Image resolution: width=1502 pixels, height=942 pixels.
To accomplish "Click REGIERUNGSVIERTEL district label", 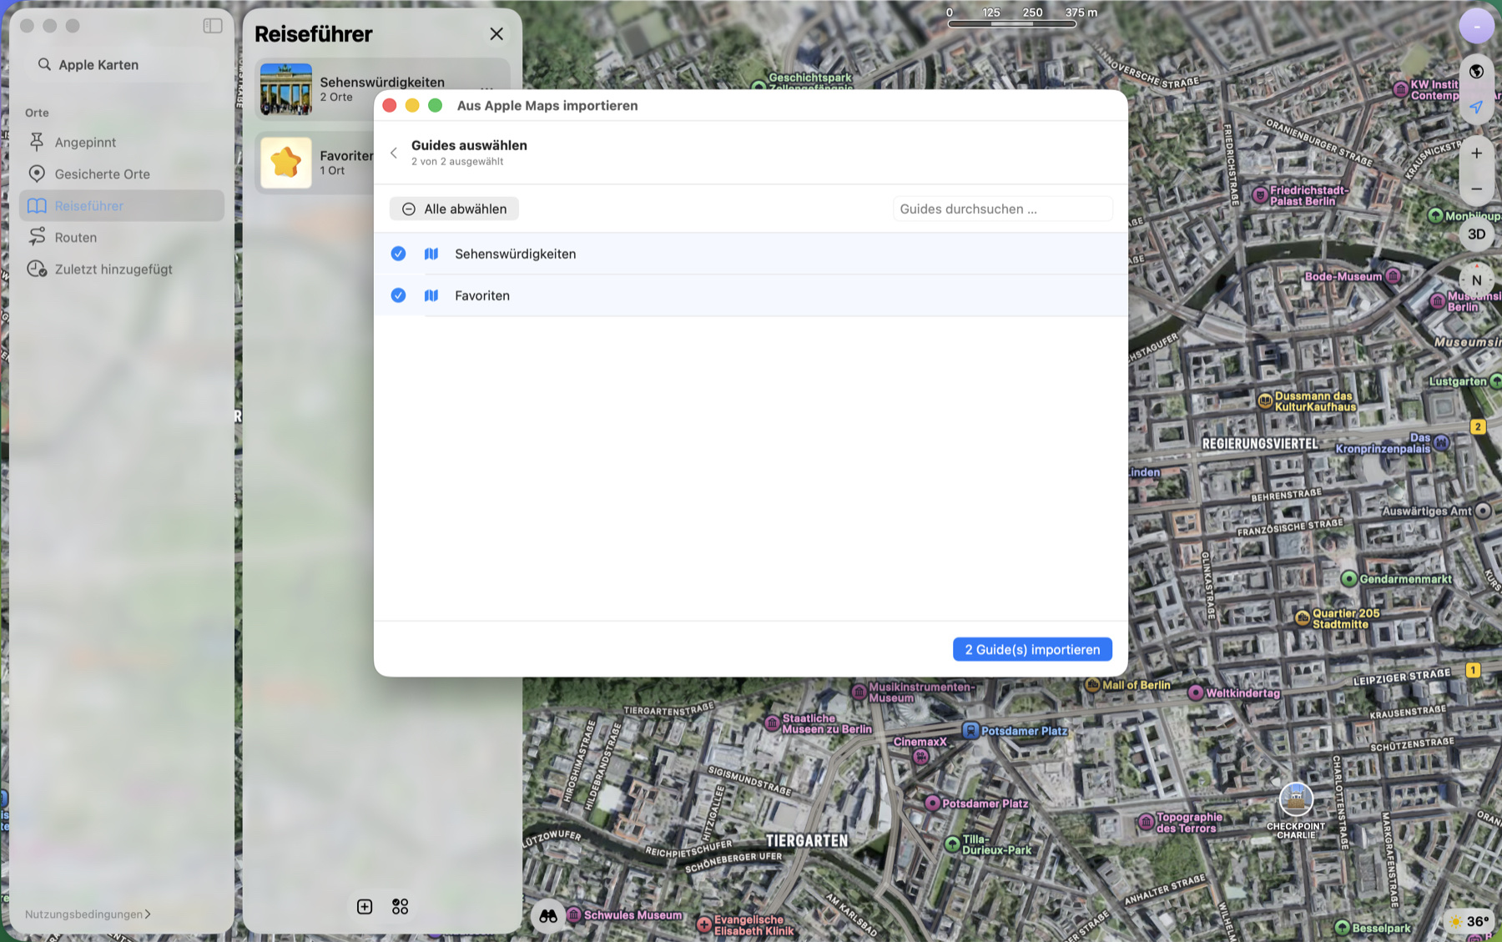I will tap(1260, 444).
